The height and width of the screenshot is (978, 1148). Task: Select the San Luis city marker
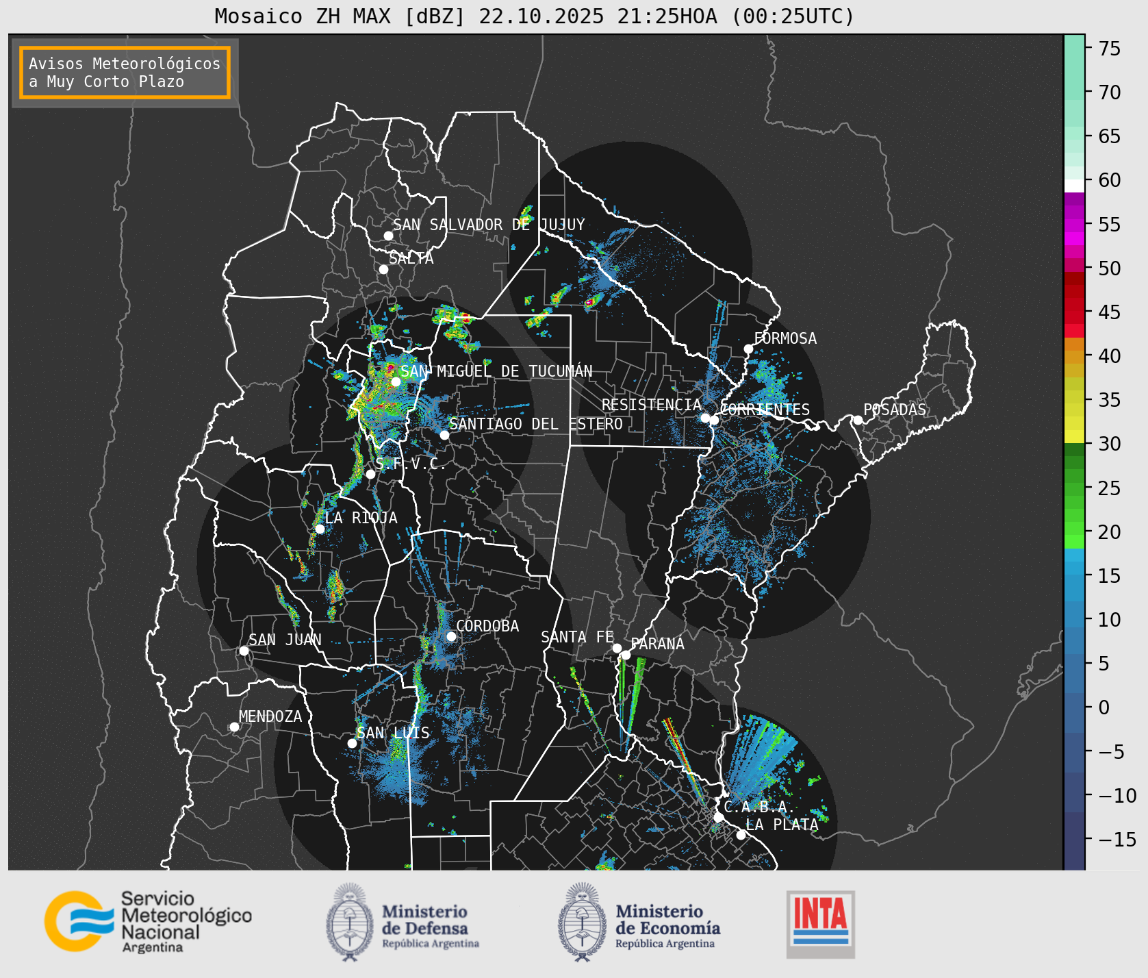[x=352, y=743]
